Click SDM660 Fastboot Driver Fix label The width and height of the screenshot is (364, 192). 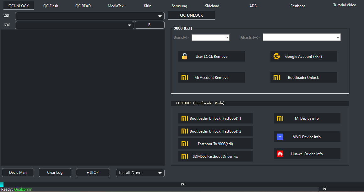point(215,156)
